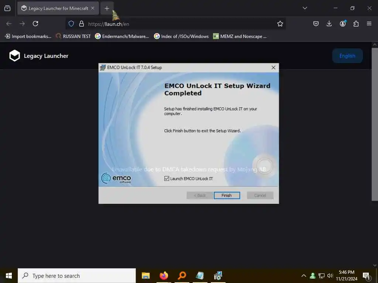
Task: Click the page vertical scrollbar
Action: tap(375, 124)
